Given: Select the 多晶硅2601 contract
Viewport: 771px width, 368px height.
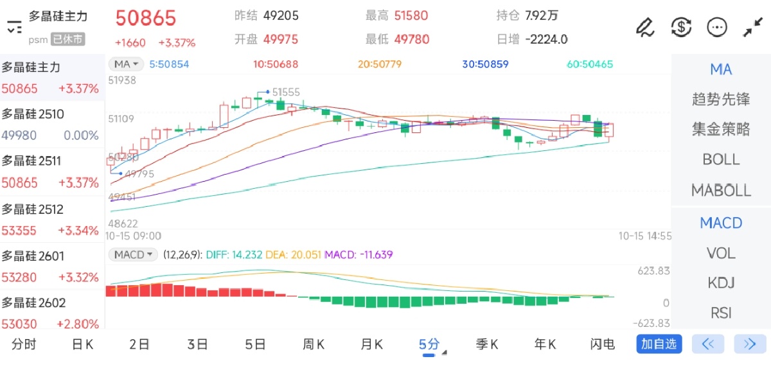Looking at the screenshot, I should (52, 267).
